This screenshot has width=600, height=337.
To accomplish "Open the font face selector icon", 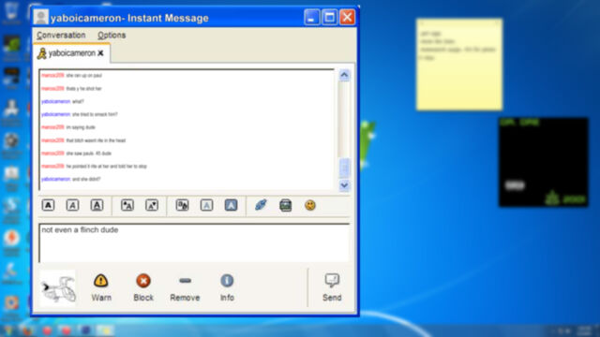I will (182, 206).
